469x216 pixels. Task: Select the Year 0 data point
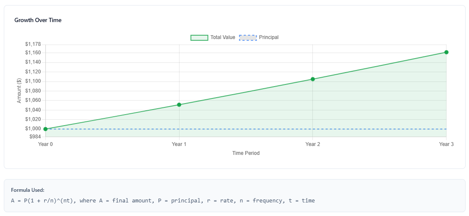coord(45,129)
